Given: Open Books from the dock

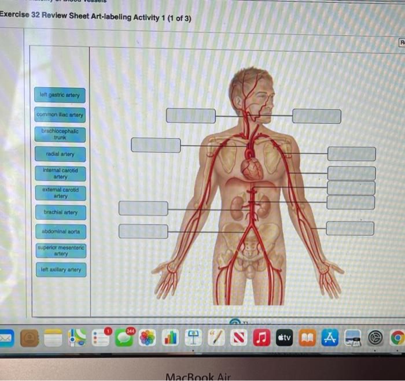Looking at the screenshot, I should coord(307,338).
